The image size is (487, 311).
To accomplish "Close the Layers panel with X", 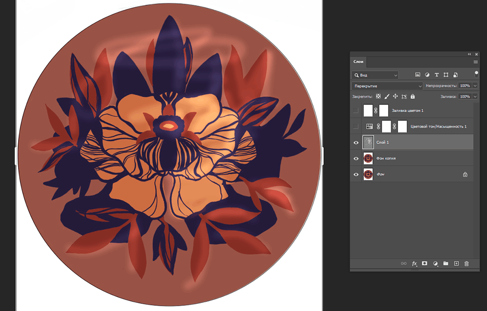I will pyautogui.click(x=477, y=54).
